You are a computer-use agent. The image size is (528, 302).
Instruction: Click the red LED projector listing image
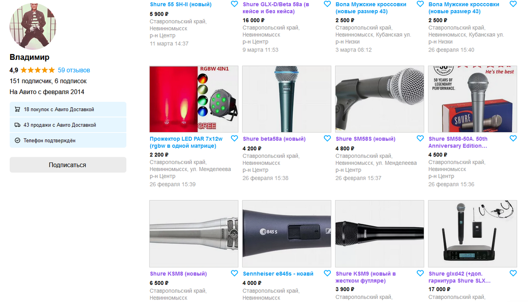(194, 99)
